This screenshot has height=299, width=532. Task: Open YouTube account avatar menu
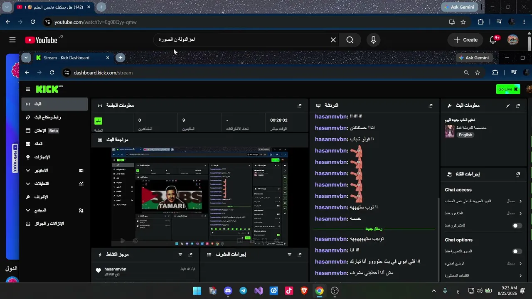tap(513, 40)
